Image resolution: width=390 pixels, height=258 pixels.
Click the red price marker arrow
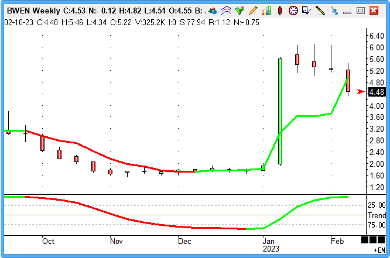point(361,91)
